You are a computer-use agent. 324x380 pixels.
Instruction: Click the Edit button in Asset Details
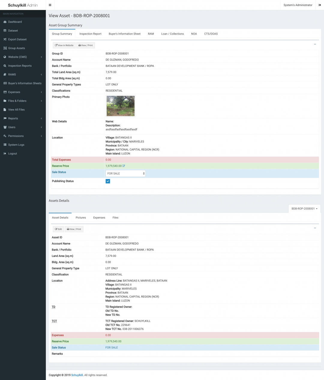[x=58, y=229]
